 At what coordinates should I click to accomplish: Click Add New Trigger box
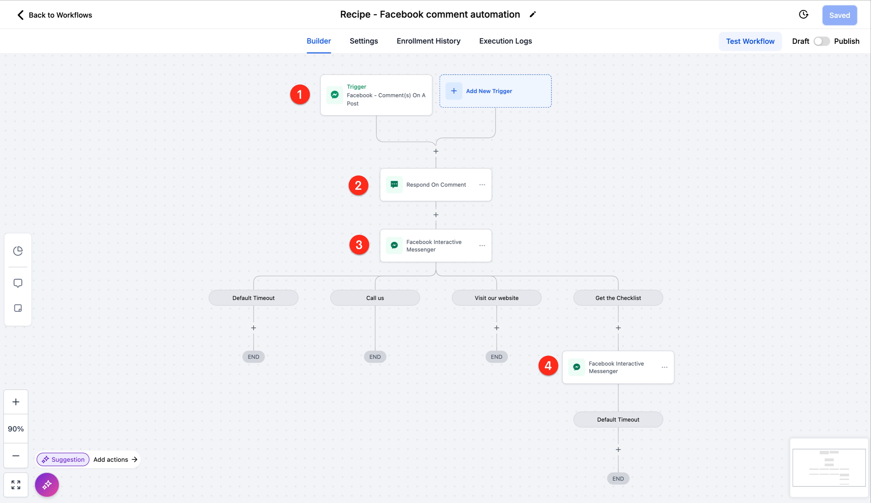click(x=495, y=91)
